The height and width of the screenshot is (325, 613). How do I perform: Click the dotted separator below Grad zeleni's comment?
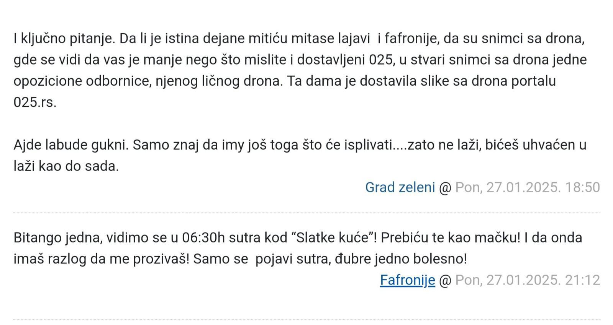tap(306, 213)
